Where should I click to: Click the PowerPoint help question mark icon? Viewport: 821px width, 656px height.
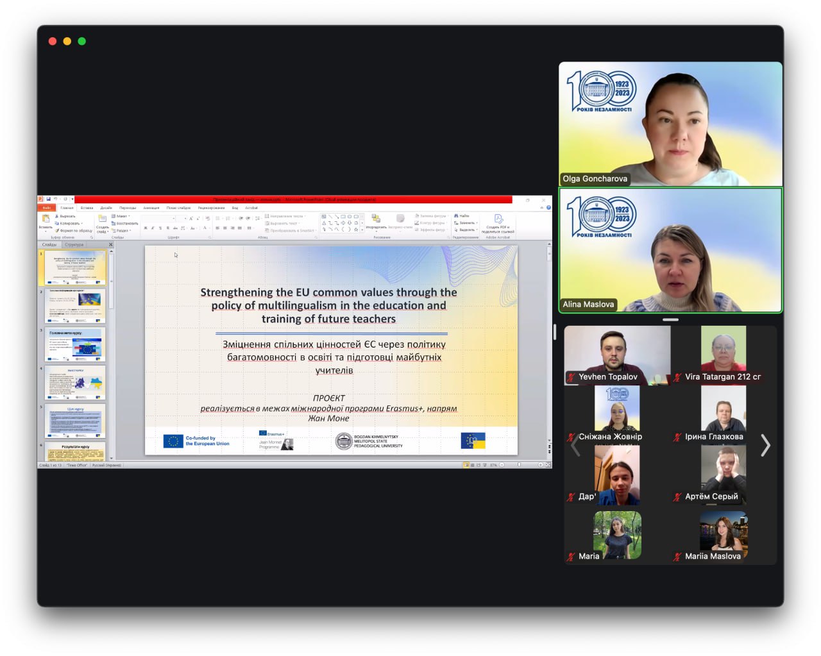[548, 208]
